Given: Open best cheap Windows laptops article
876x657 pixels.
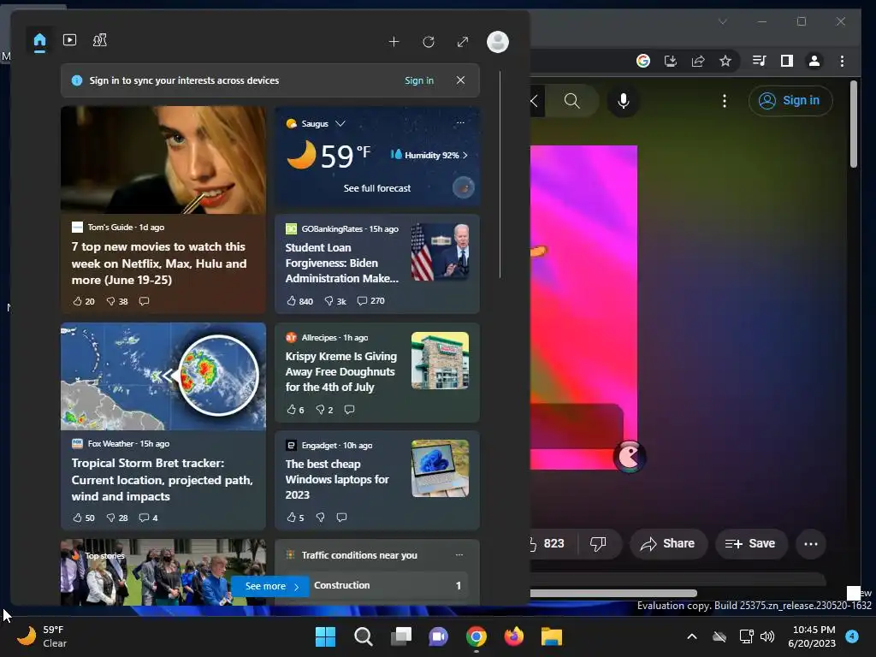Looking at the screenshot, I should 337,479.
